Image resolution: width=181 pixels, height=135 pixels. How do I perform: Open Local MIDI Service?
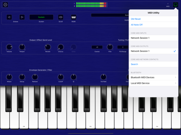pyautogui.click(x=153, y=83)
